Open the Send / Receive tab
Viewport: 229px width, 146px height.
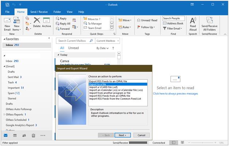pos(39,12)
